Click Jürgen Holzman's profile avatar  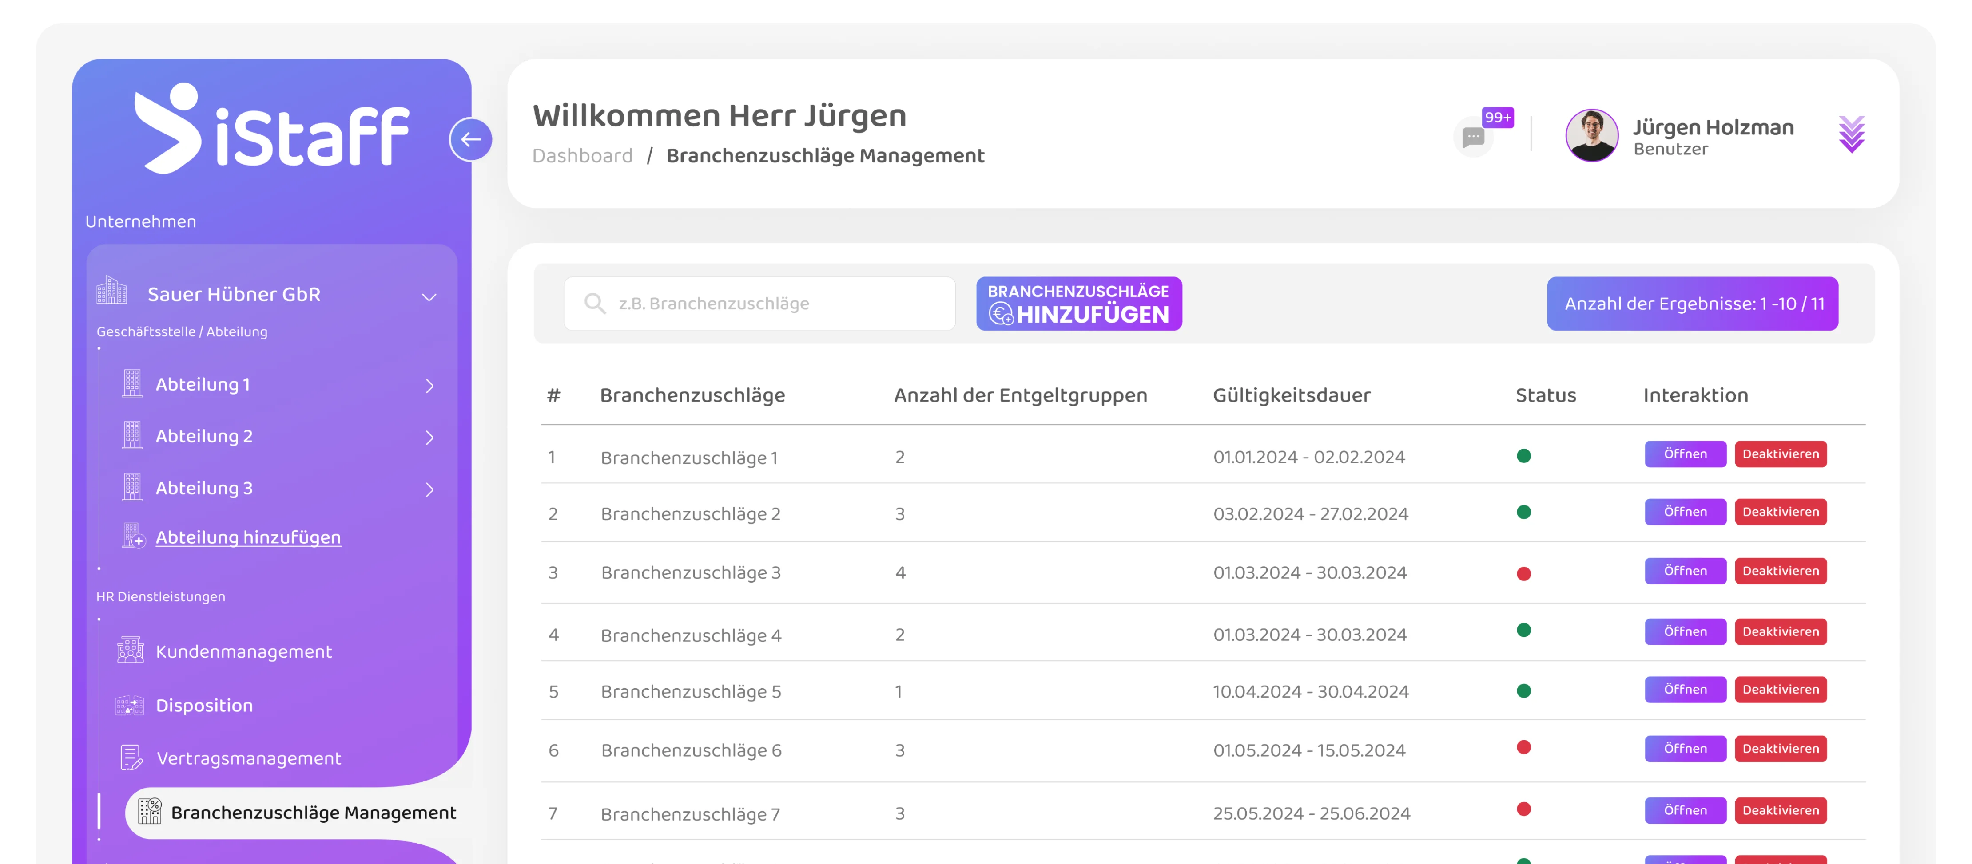coord(1591,135)
